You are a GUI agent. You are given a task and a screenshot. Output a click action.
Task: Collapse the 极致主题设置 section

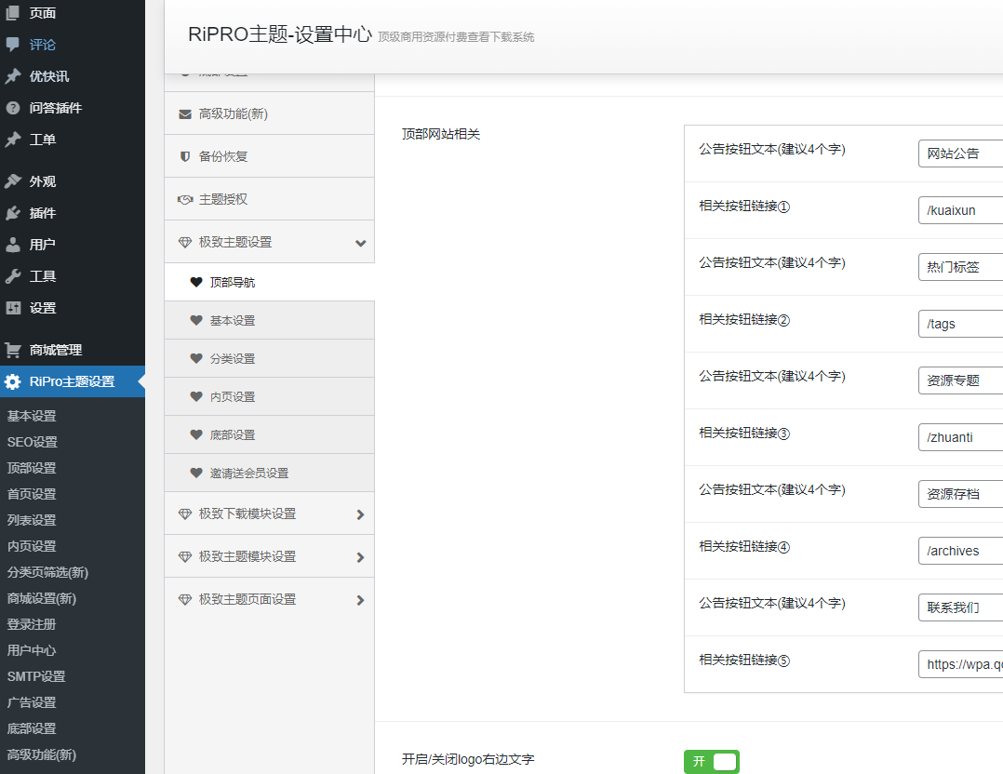tap(360, 243)
